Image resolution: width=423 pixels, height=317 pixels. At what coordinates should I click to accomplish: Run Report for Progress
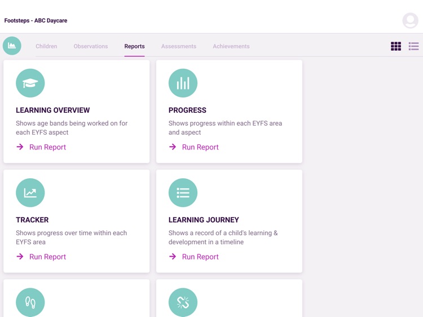click(200, 147)
